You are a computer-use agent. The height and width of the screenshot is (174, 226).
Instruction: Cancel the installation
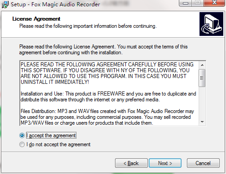pyautogui.click(x=203, y=163)
